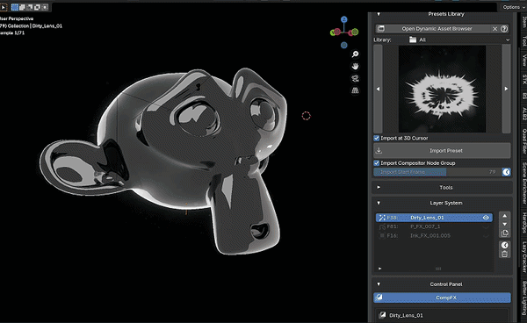
Task: Duplicate the selected layer
Action: [x=504, y=233]
